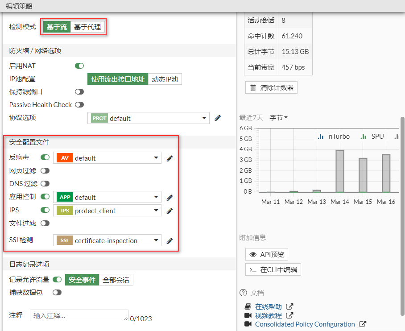Viewport: 405px width, 331px height.
Task: Open the application control profile dropdown arrow
Action: pyautogui.click(x=156, y=197)
